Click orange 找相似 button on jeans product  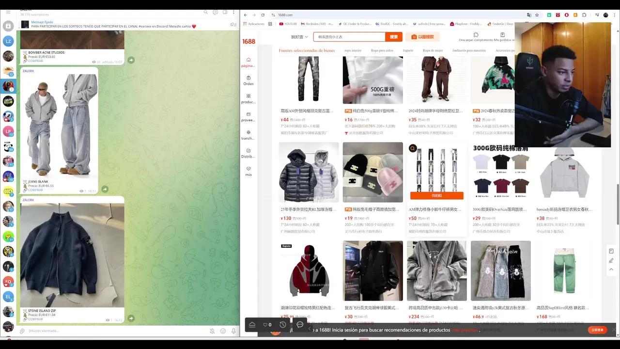pyautogui.click(x=437, y=195)
